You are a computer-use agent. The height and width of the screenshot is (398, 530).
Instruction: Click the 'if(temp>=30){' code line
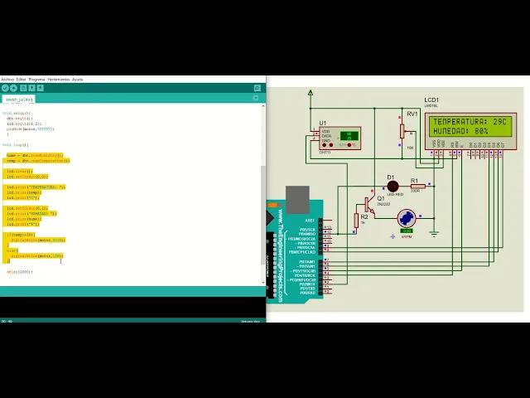pyautogui.click(x=21, y=235)
